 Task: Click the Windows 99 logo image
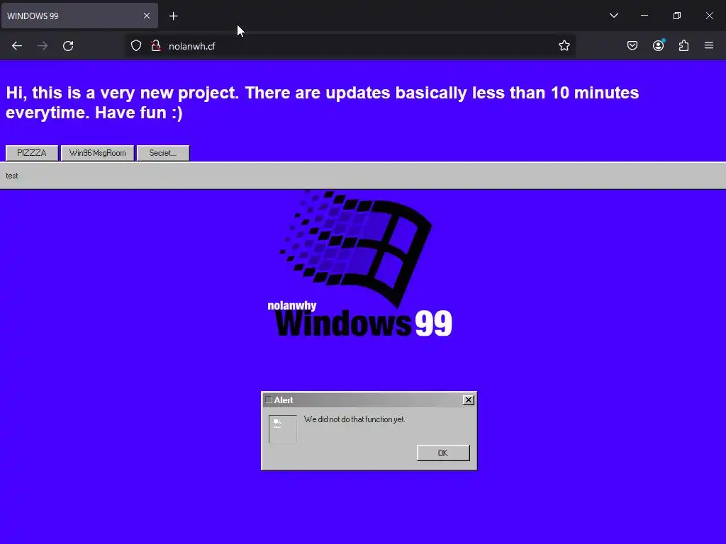tap(359, 263)
